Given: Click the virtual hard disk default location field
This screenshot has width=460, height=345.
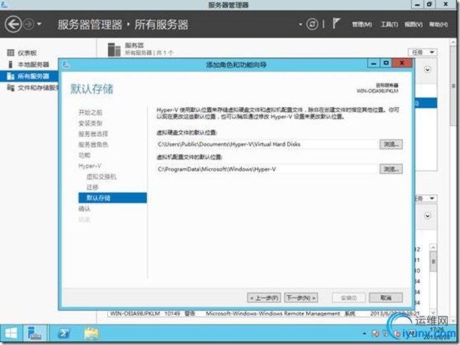Looking at the screenshot, I should tap(266, 144).
